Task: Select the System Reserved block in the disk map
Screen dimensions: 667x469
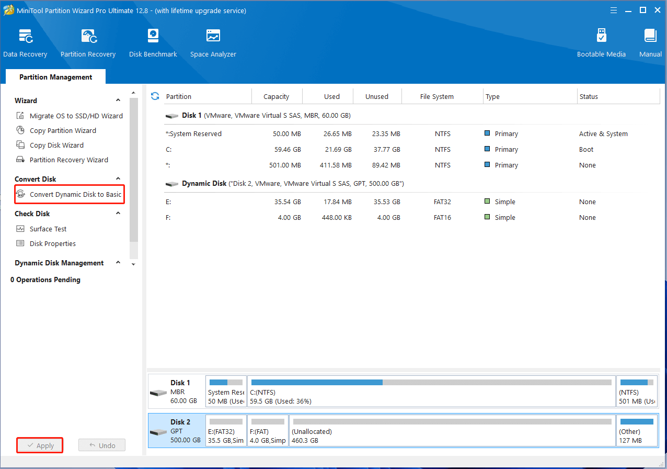Action: pyautogui.click(x=226, y=391)
